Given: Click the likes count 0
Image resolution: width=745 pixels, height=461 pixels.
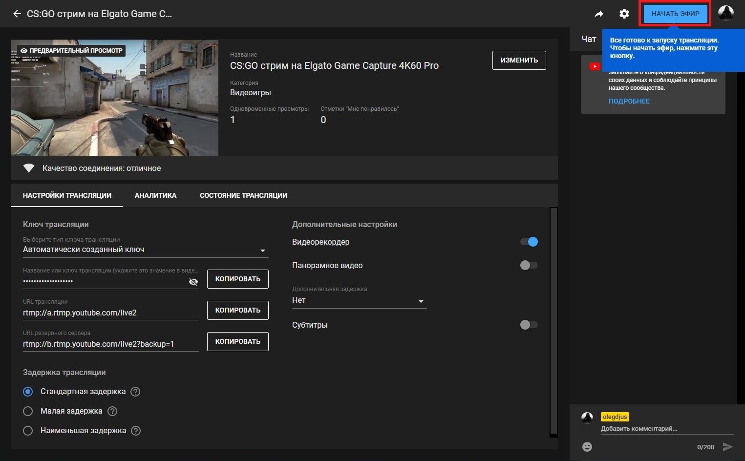Looking at the screenshot, I should (x=323, y=120).
